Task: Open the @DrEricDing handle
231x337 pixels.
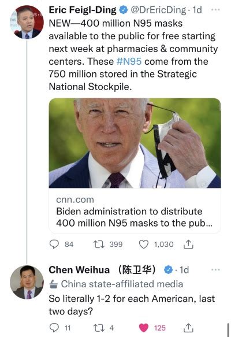Action: pyautogui.click(x=158, y=10)
